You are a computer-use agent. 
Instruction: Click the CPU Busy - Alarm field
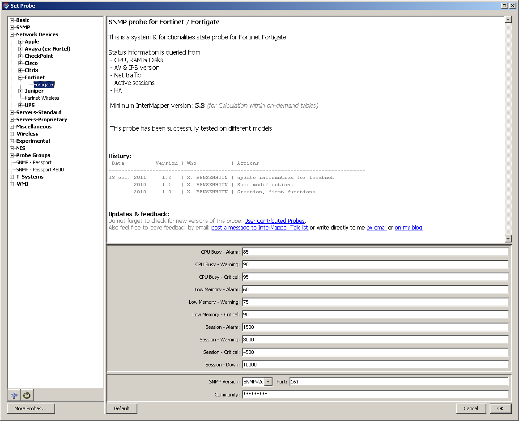click(375, 252)
